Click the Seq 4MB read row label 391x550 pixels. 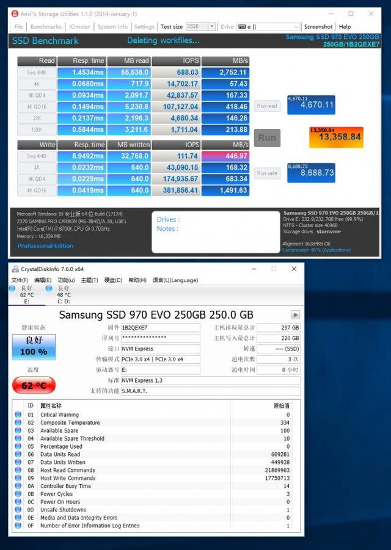point(37,73)
